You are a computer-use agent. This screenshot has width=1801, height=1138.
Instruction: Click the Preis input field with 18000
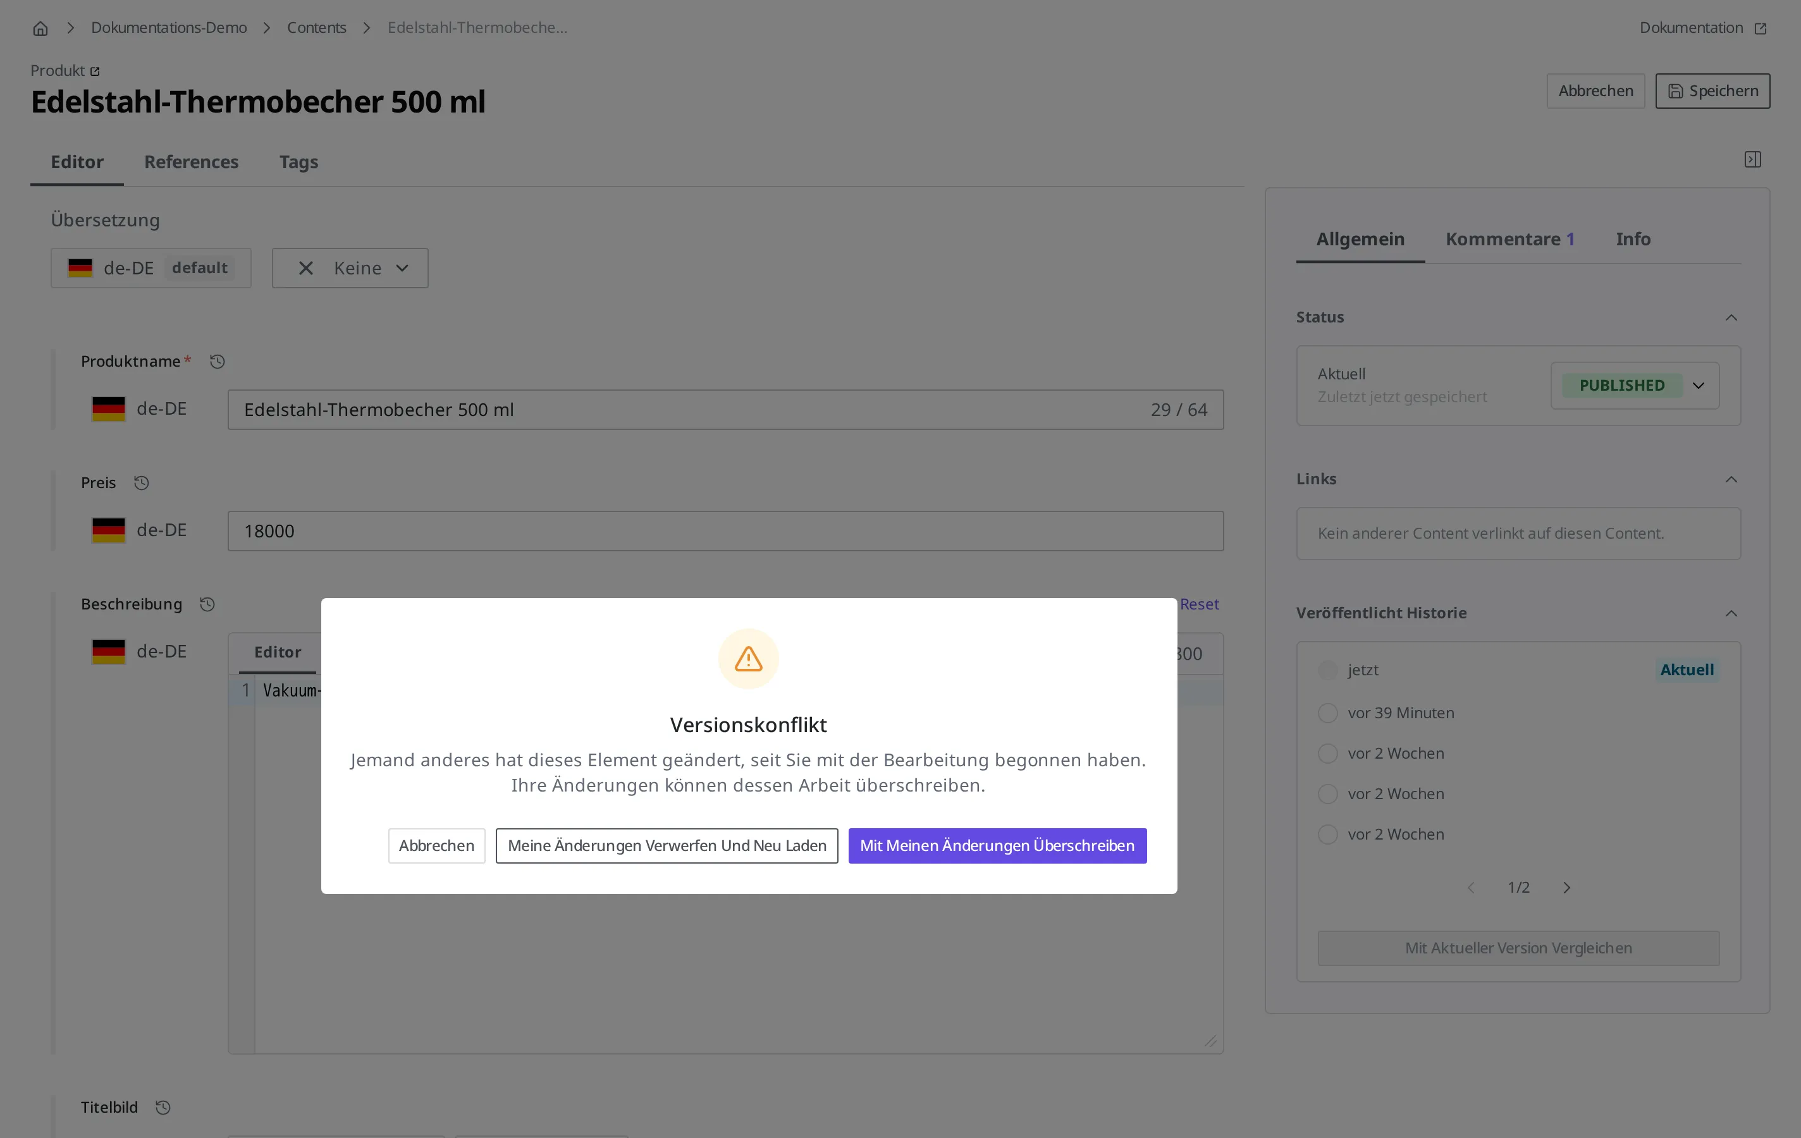pos(725,532)
